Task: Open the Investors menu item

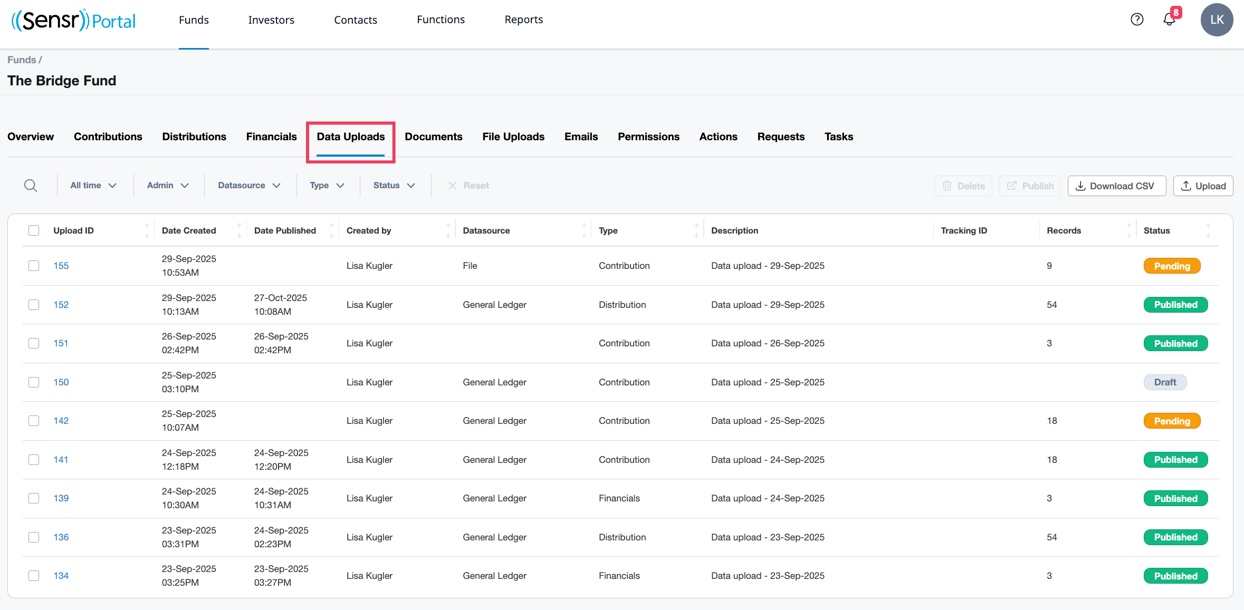Action: tap(271, 20)
